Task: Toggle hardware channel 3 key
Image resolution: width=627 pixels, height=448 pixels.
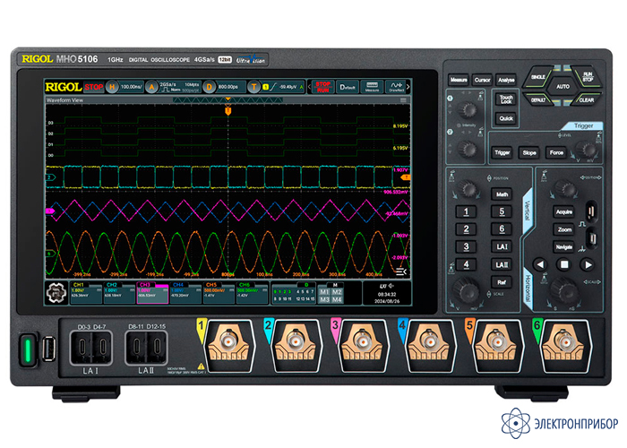Action: [466, 246]
